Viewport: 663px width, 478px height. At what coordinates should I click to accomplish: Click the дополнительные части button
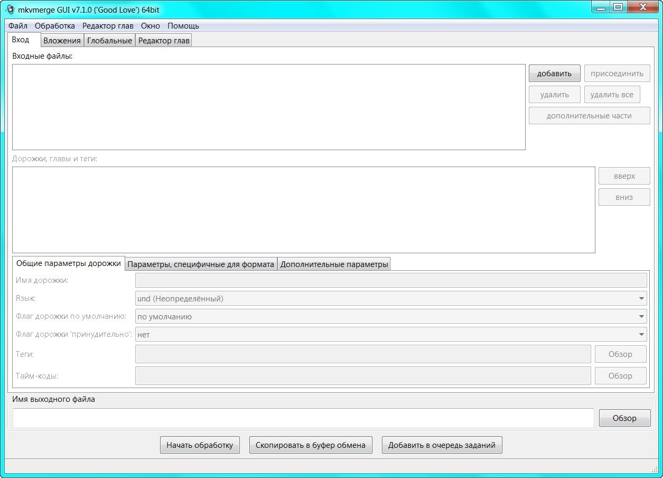tap(589, 116)
